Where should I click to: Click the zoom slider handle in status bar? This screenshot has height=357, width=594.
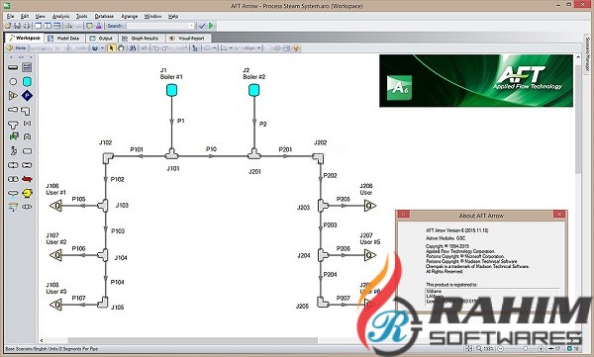525,349
